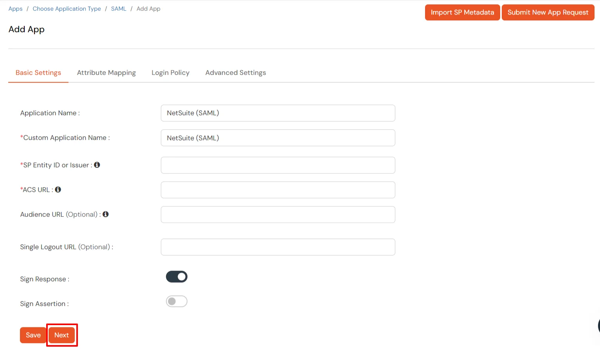Proceed with the Next button
This screenshot has height=349, width=600.
(62, 335)
